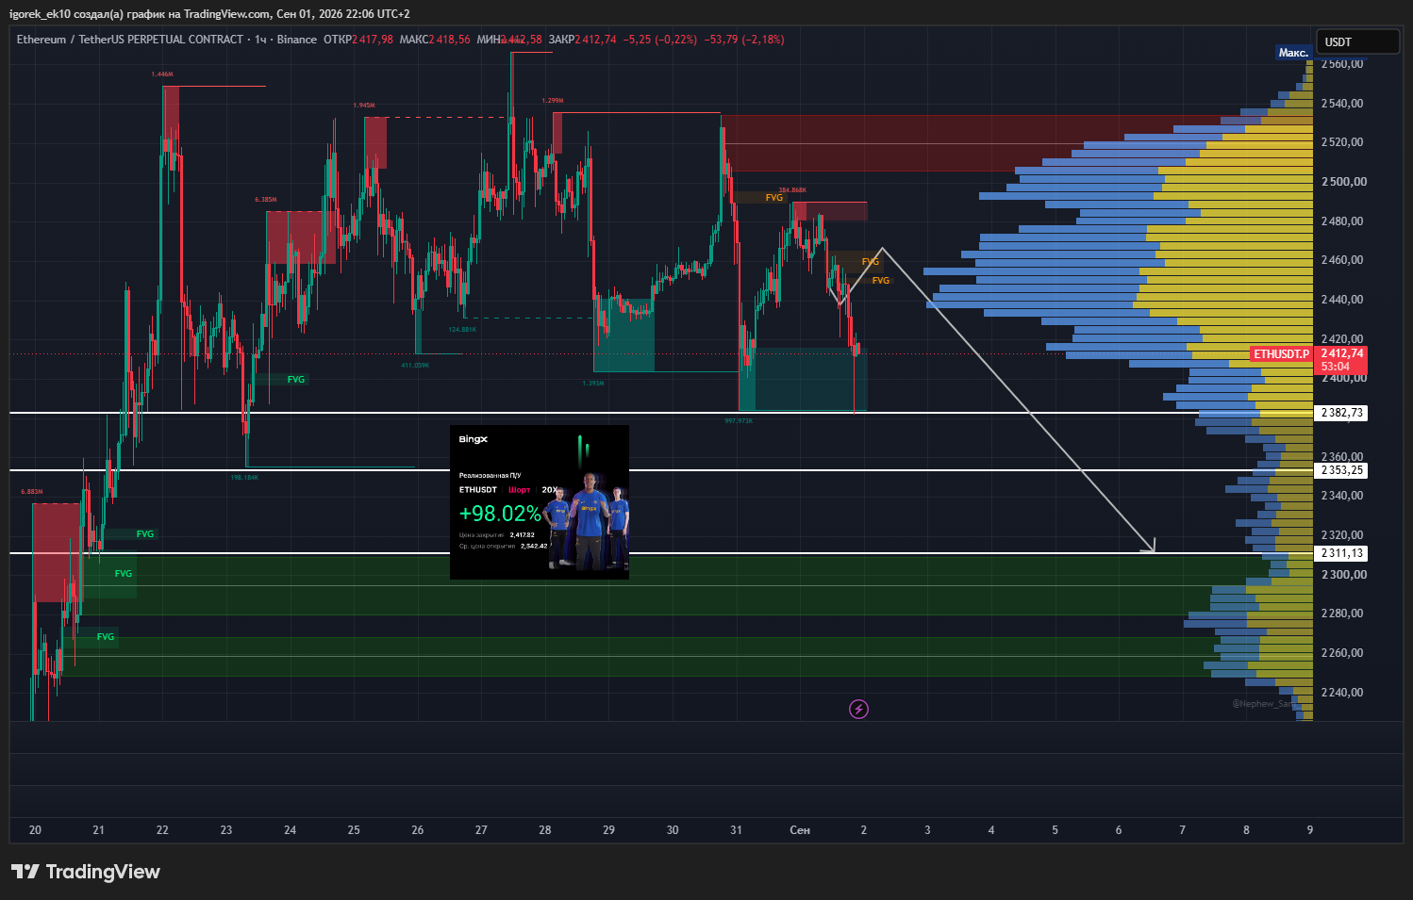Click the ETHUSDT.P price-line label
Image resolution: width=1413 pixels, height=900 pixels.
pos(1281,354)
